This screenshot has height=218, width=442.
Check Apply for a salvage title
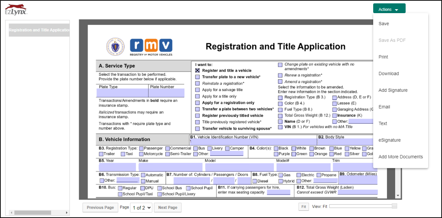coord(198,90)
